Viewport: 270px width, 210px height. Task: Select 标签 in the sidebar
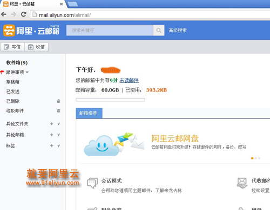pyautogui.click(x=11, y=146)
